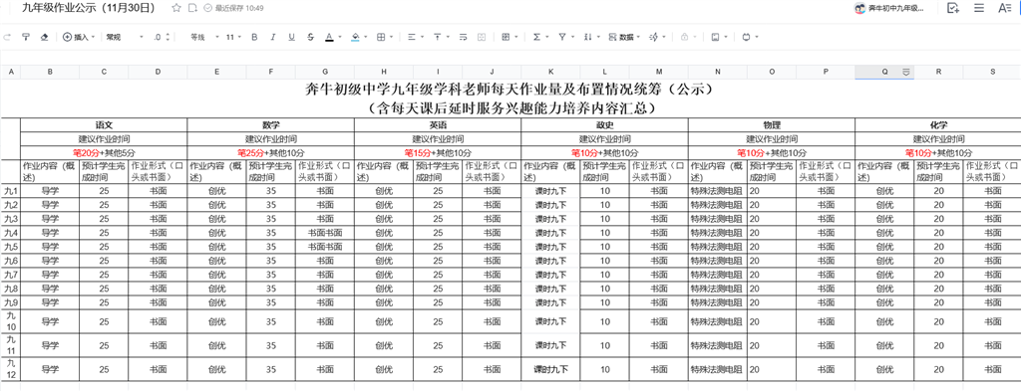Select column Q header
Screen dimensions: 1021x391
884,72
